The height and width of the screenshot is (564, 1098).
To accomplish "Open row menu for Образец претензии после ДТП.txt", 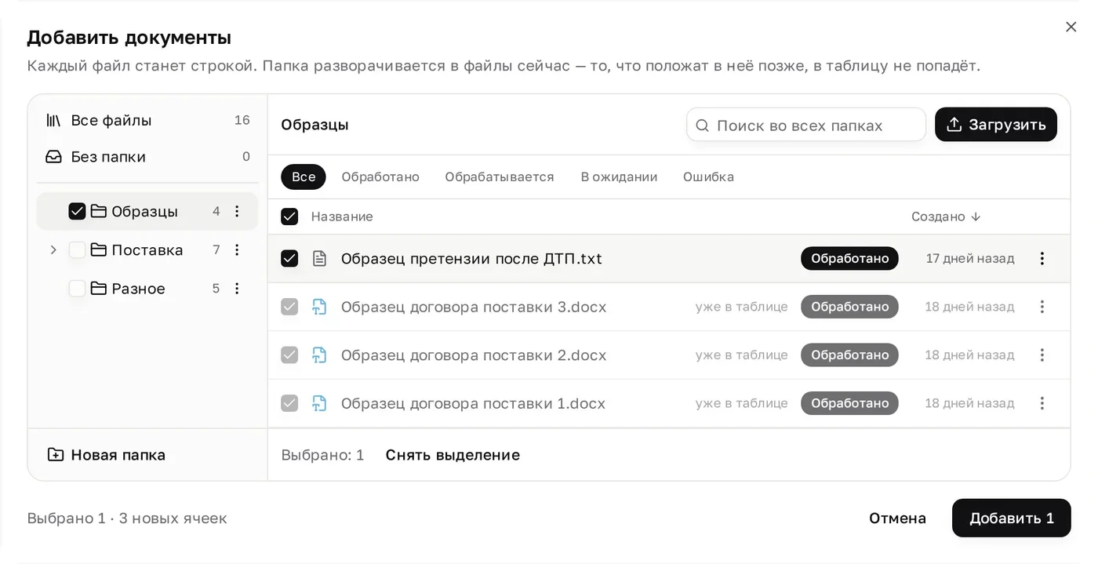I will 1042,258.
